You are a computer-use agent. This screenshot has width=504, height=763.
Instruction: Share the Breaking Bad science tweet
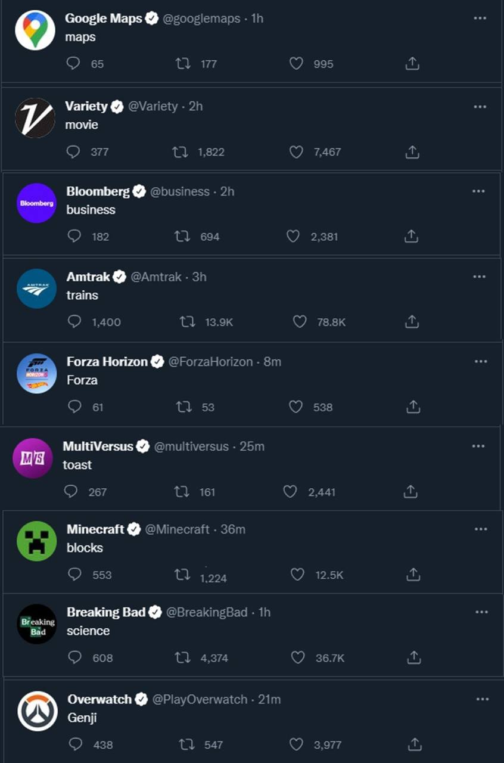(x=413, y=657)
